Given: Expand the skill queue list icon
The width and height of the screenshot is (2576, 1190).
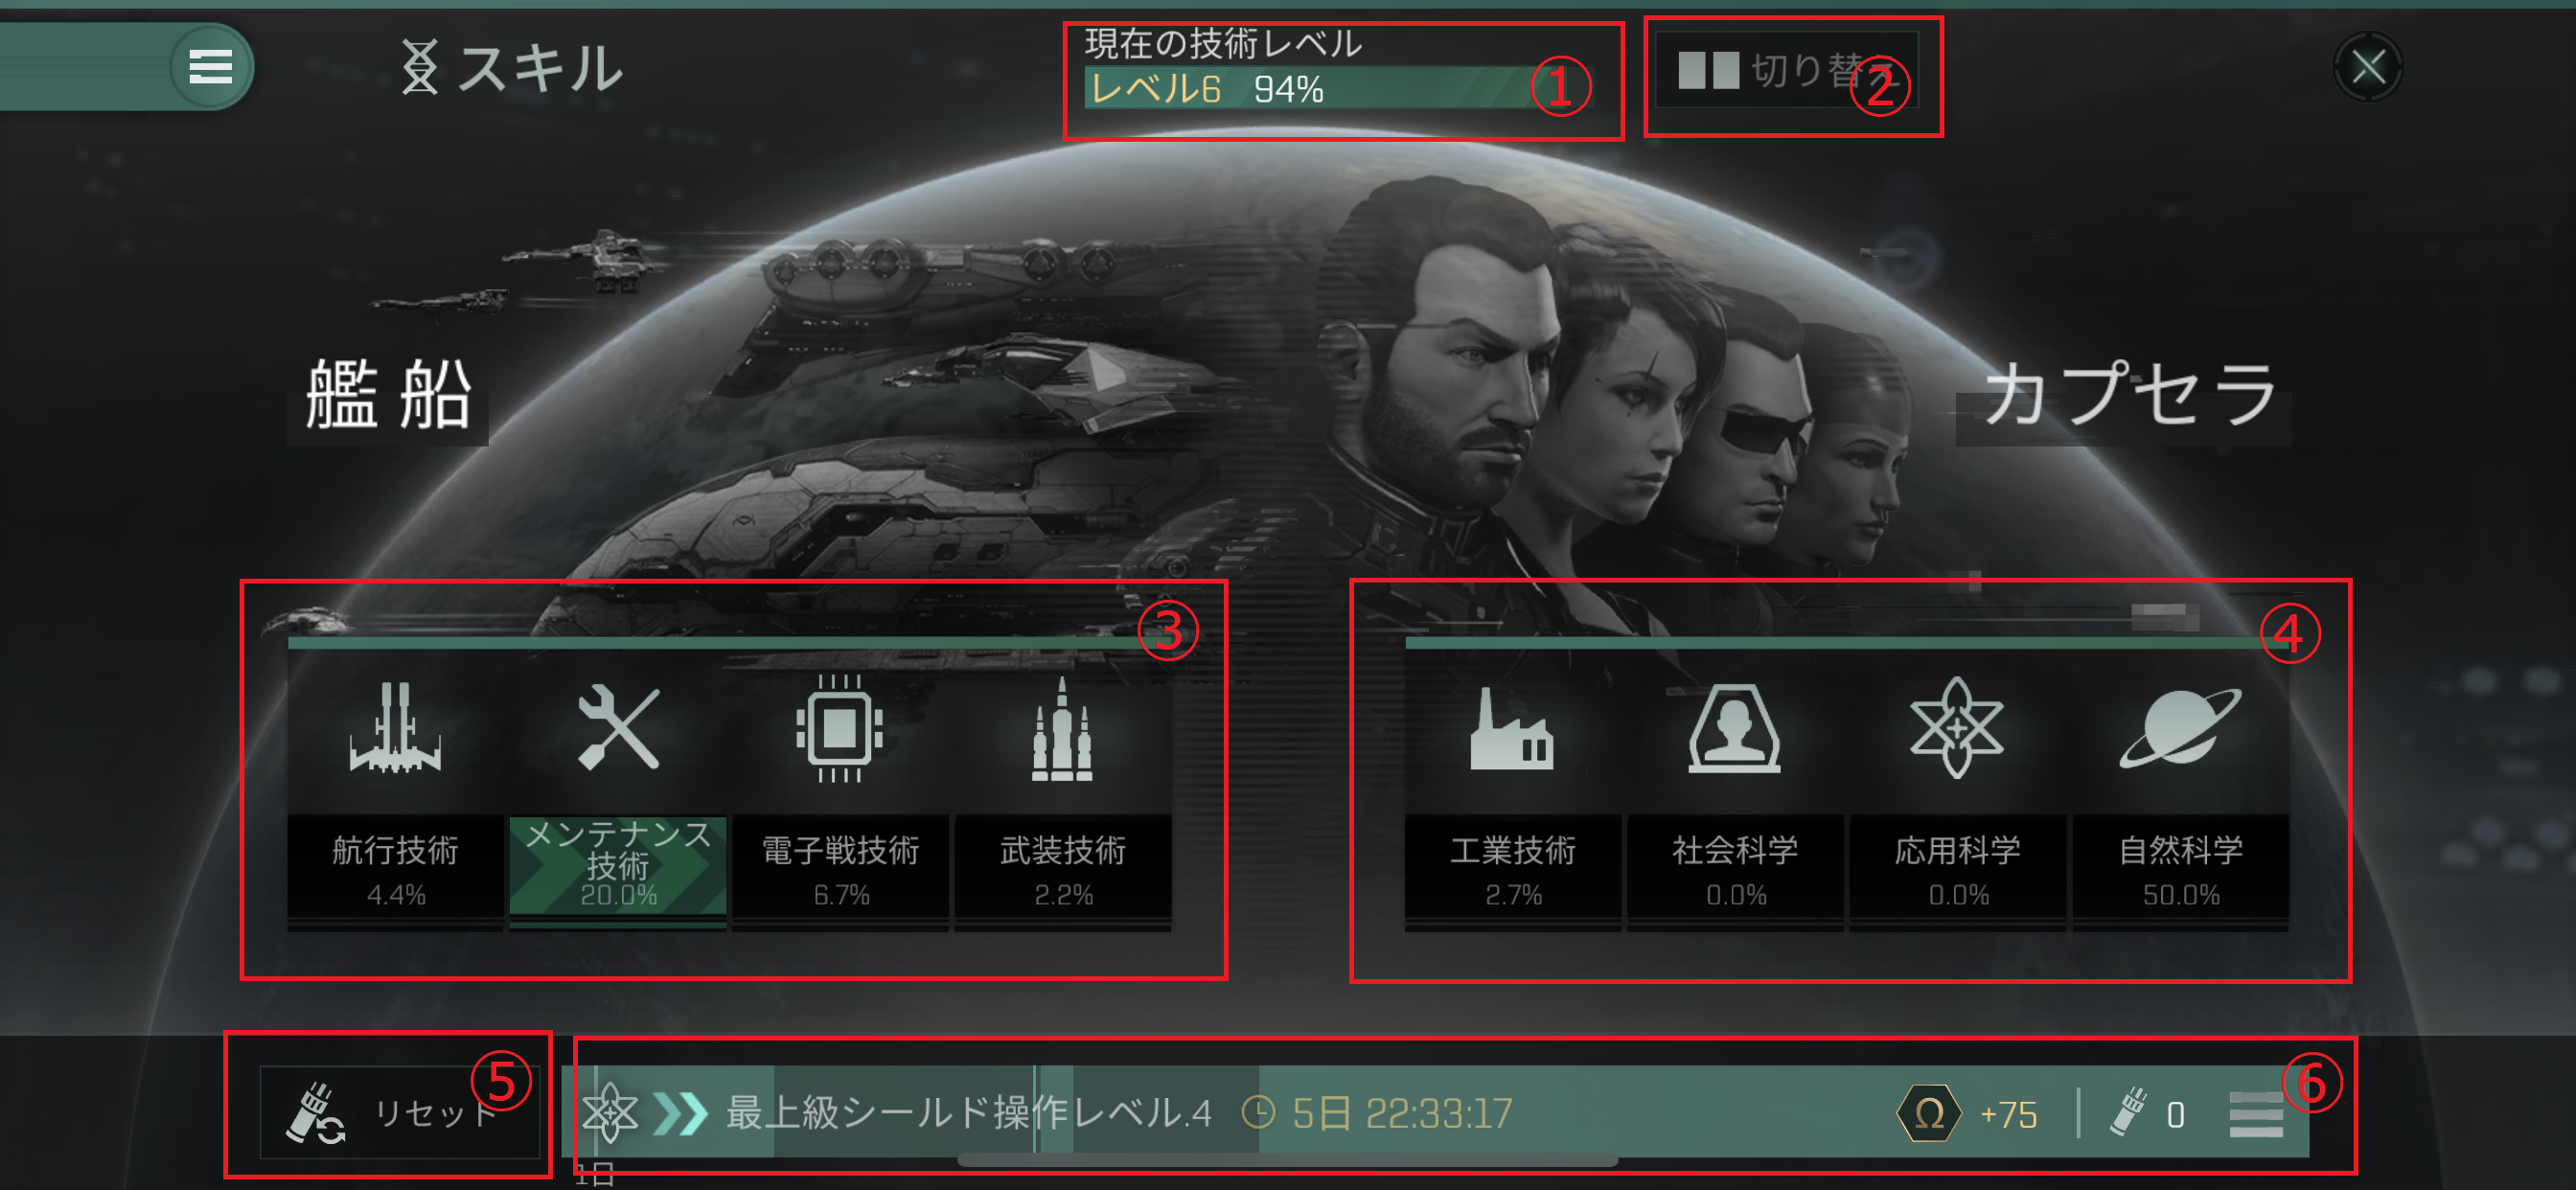Looking at the screenshot, I should [2256, 1114].
